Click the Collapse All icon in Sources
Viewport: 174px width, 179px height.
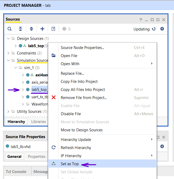pyautogui.click(x=20, y=29)
